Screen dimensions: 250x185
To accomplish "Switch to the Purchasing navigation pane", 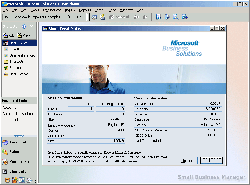I will coord(19,162).
